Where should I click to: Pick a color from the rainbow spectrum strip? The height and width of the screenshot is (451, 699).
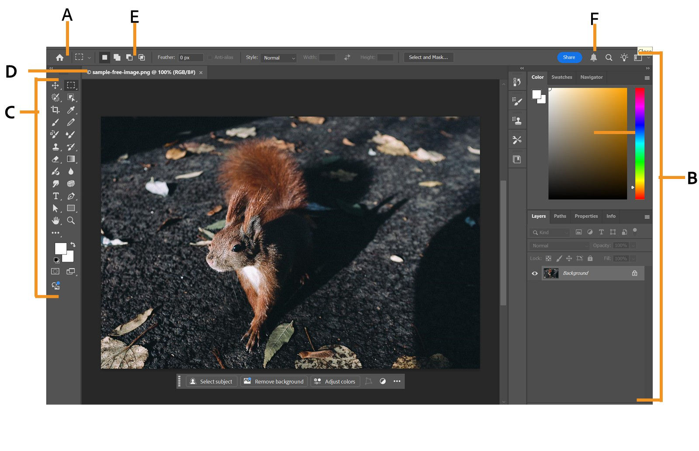(x=639, y=144)
